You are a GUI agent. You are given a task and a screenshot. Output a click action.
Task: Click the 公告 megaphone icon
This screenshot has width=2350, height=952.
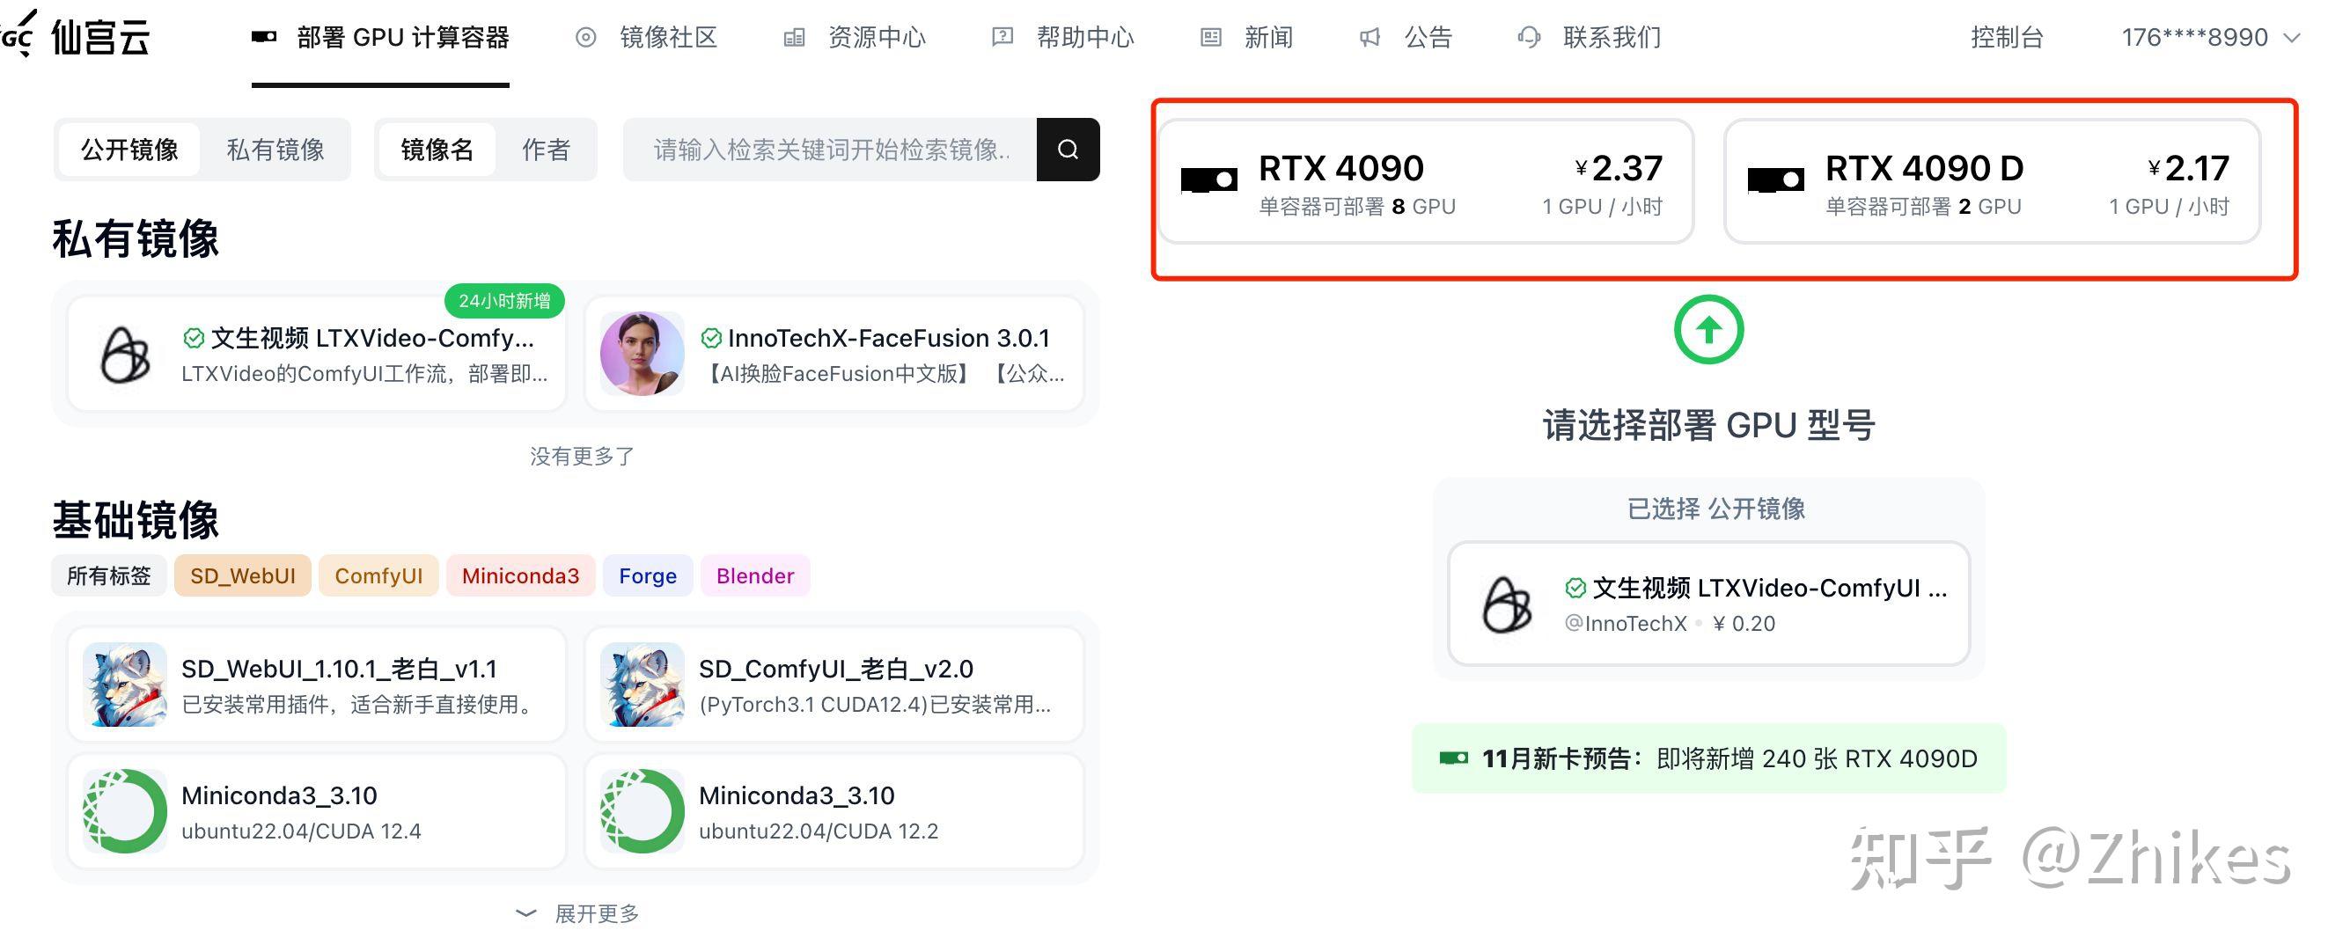point(1370,37)
